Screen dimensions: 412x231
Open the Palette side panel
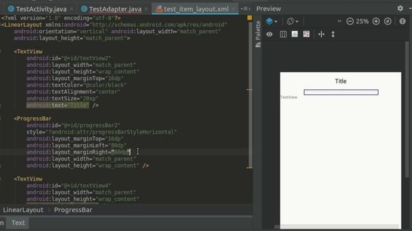pos(257,34)
